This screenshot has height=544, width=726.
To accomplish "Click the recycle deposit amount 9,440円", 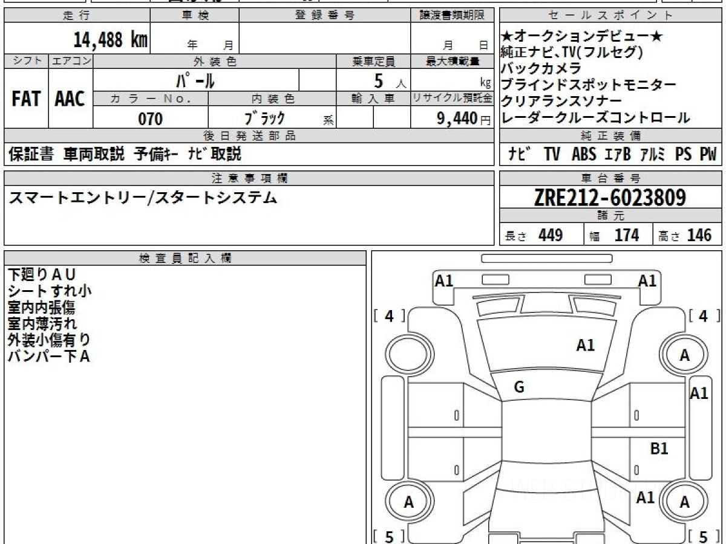I will click(464, 118).
